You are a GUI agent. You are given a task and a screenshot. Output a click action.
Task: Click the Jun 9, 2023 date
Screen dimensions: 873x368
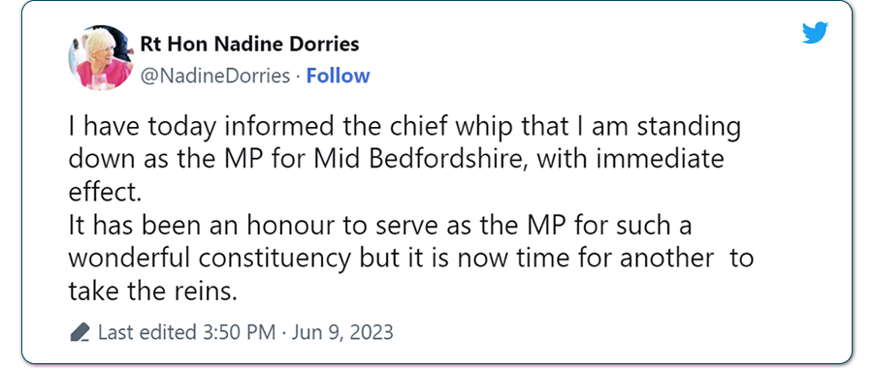pyautogui.click(x=342, y=332)
